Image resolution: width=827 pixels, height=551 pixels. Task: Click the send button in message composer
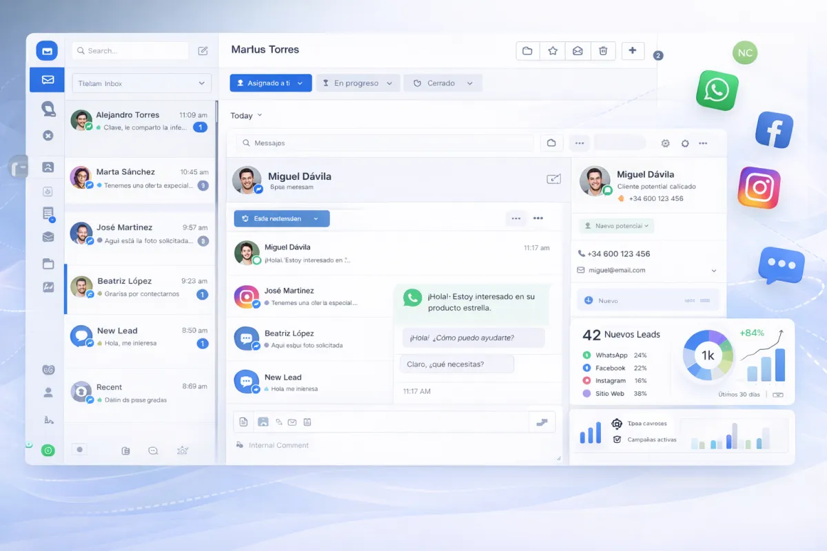click(x=542, y=422)
